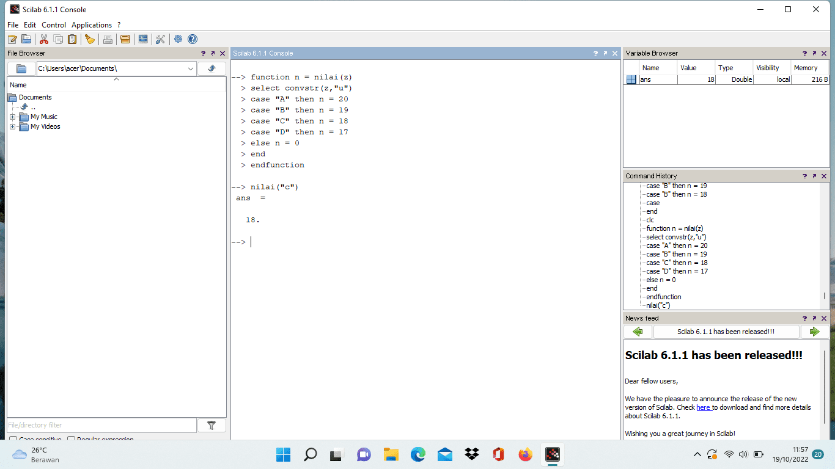Expand the My Music folder

[x=13, y=117]
